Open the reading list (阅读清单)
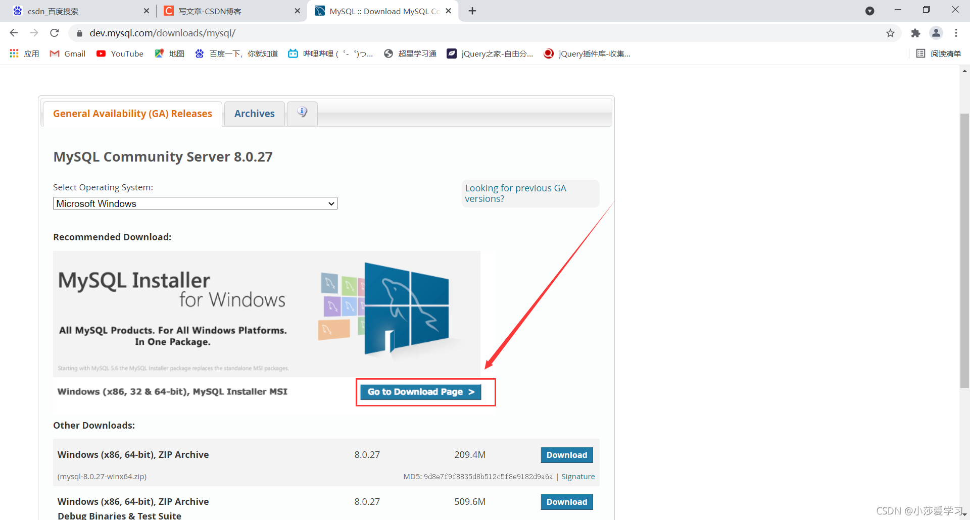Screen dimensions: 970x520 [939, 54]
